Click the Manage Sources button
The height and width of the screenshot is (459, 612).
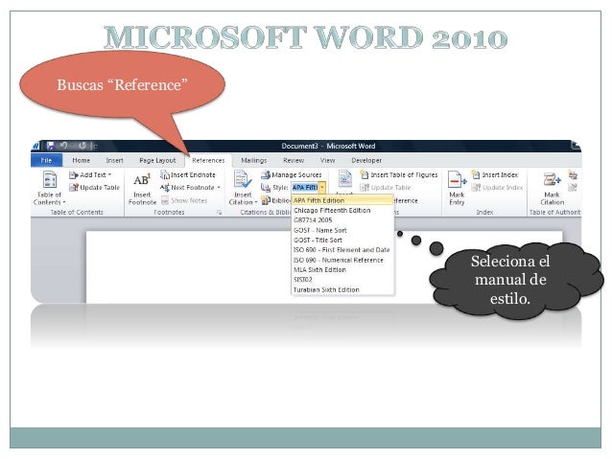pos(292,175)
